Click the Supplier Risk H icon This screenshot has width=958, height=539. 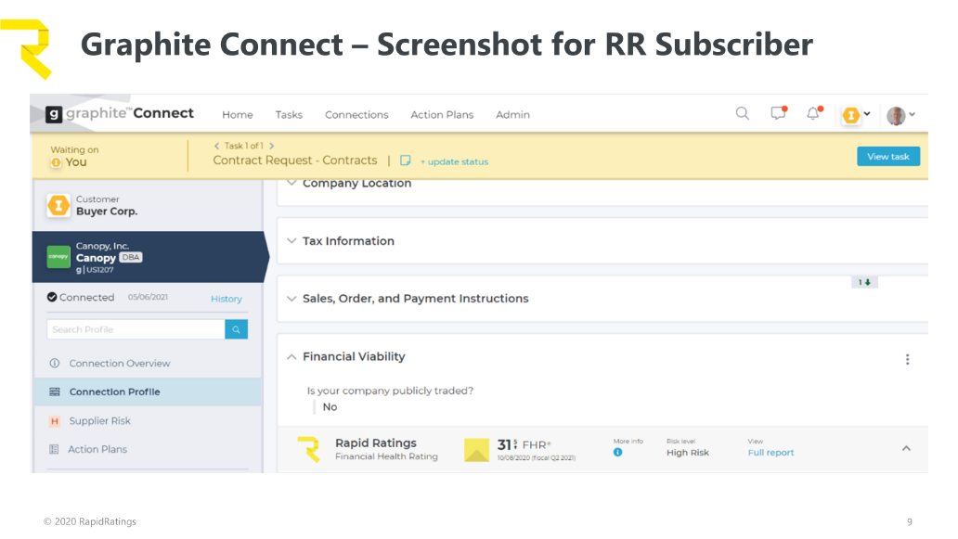55,421
